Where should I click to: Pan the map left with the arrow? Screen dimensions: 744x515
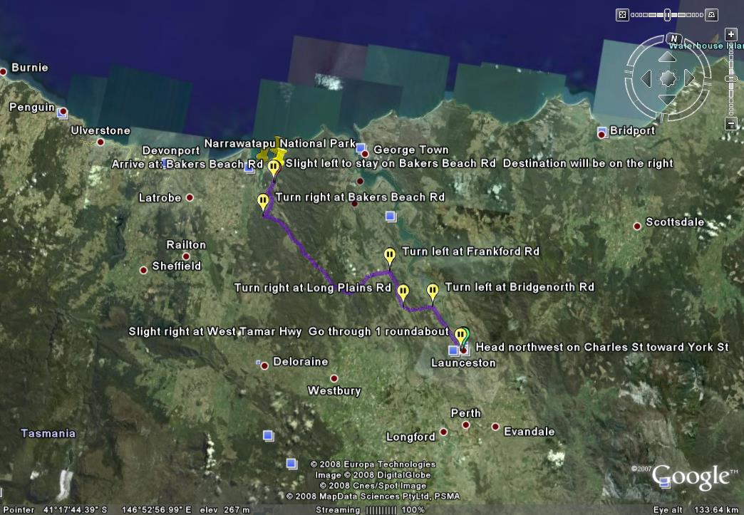[x=646, y=78]
